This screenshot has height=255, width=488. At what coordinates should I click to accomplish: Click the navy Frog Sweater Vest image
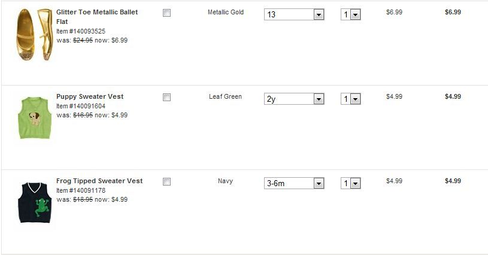[x=34, y=202]
